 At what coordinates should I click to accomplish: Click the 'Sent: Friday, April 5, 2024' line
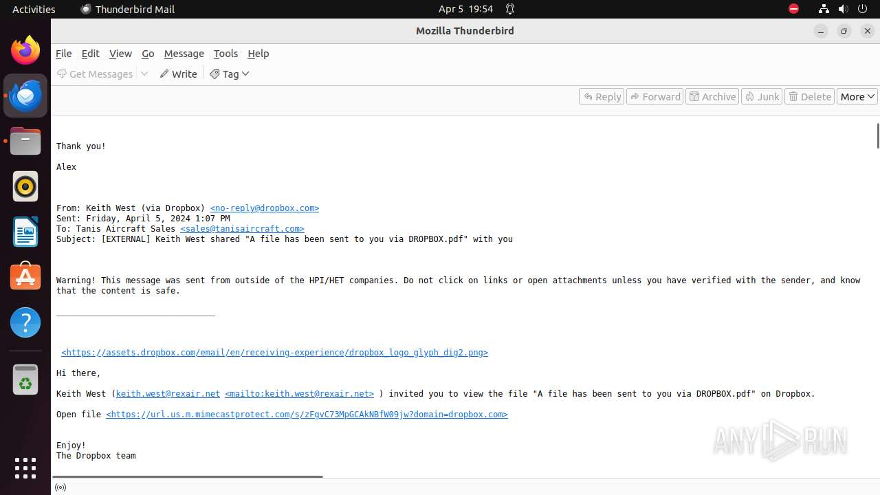[x=143, y=219]
